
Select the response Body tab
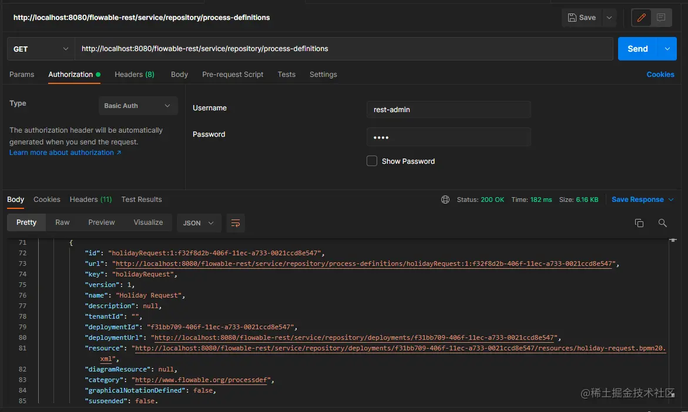pyautogui.click(x=15, y=200)
